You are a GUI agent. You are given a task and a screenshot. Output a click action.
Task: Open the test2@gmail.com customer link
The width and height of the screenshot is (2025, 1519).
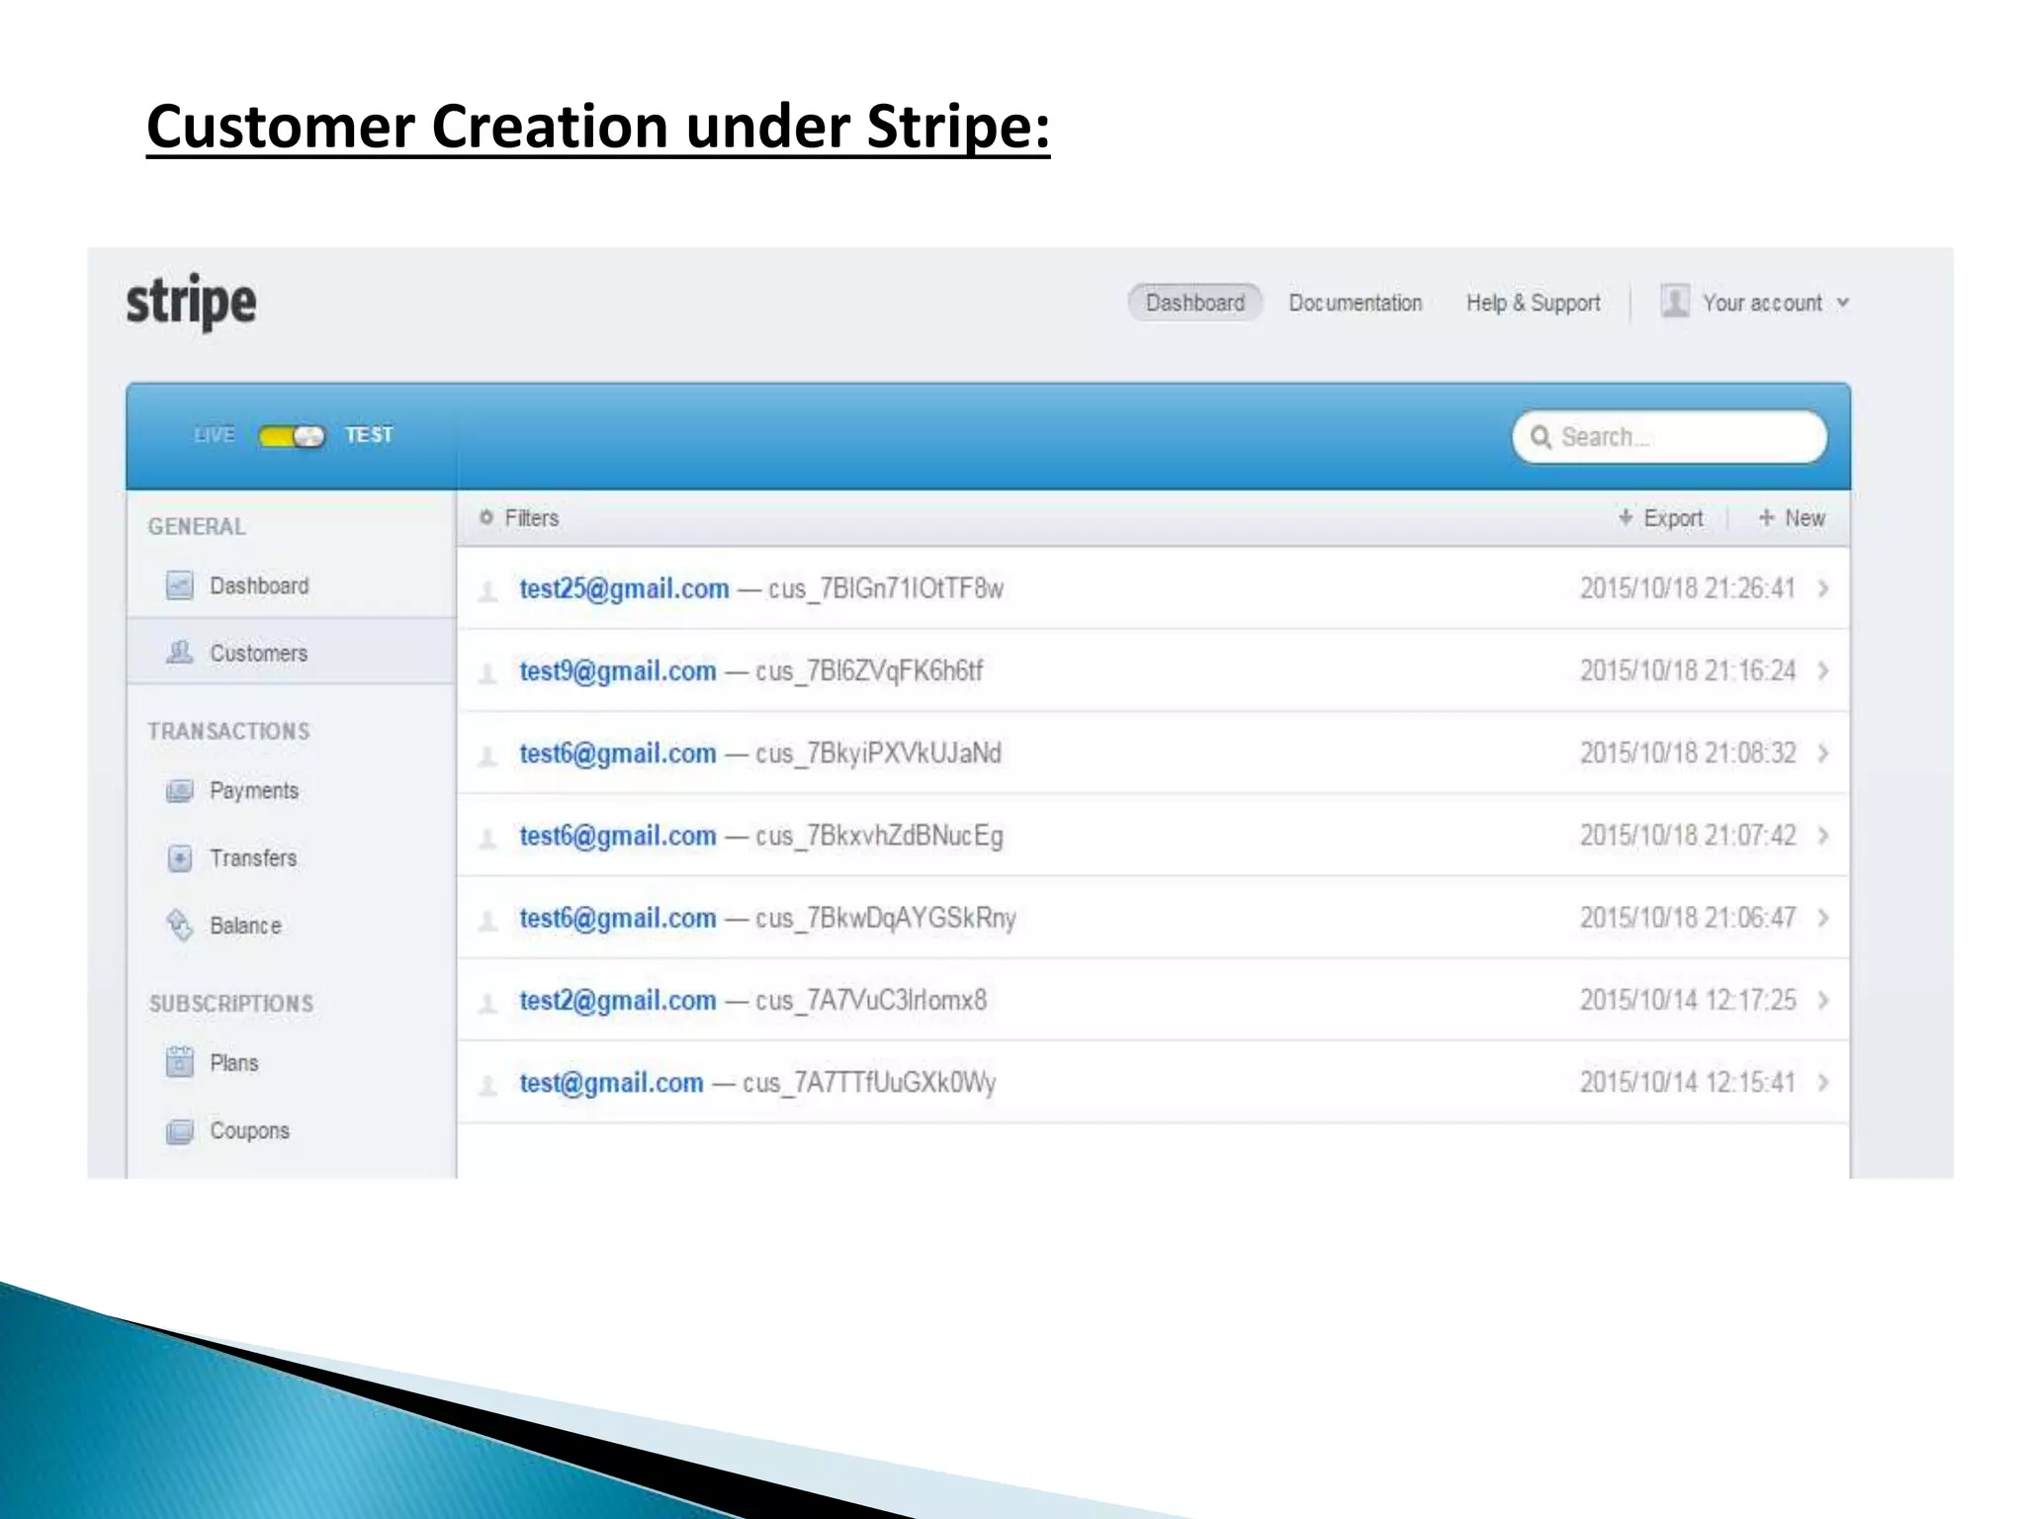coord(618,1000)
